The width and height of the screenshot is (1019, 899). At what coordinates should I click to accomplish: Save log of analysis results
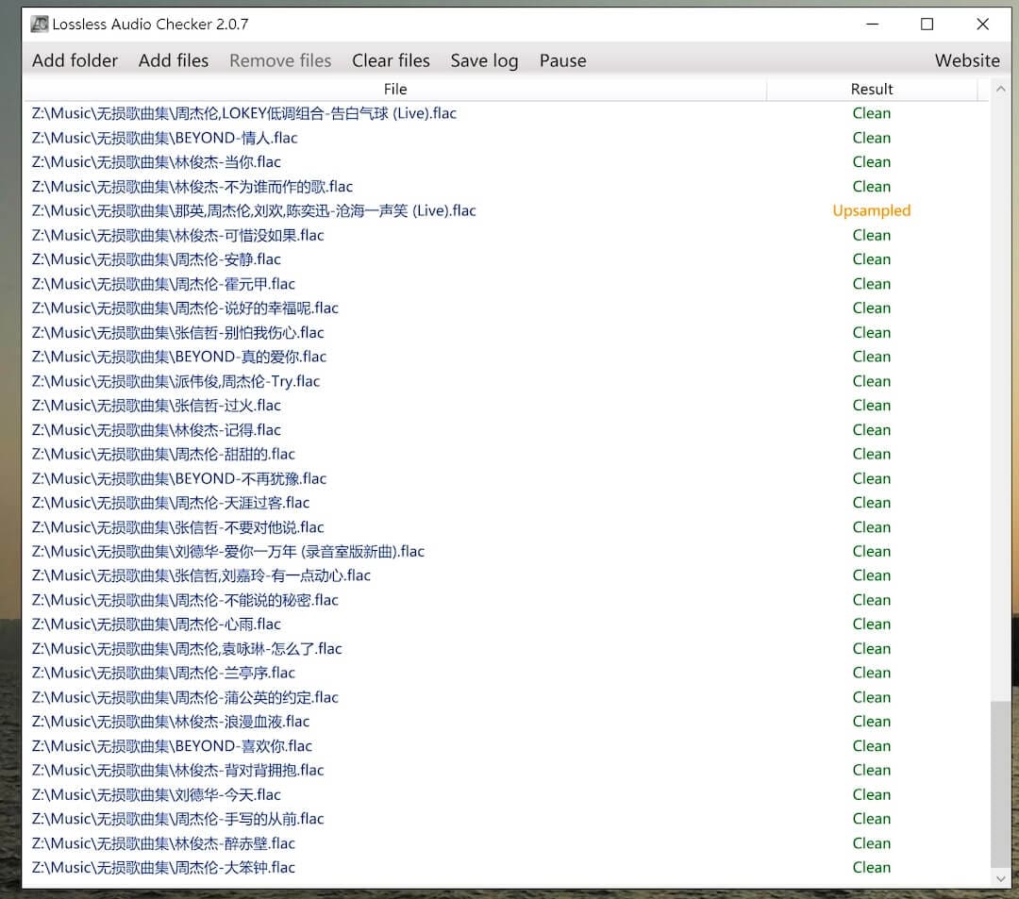484,60
